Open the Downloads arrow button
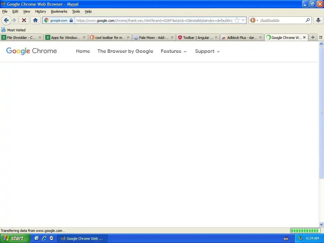The height and width of the screenshot is (243, 324). [x=318, y=20]
